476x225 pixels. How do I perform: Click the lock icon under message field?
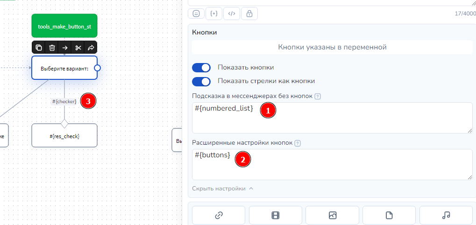249,14
